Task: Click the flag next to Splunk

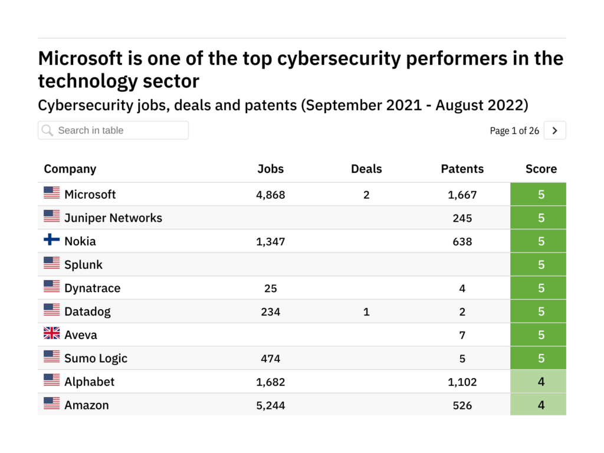Action: click(52, 263)
